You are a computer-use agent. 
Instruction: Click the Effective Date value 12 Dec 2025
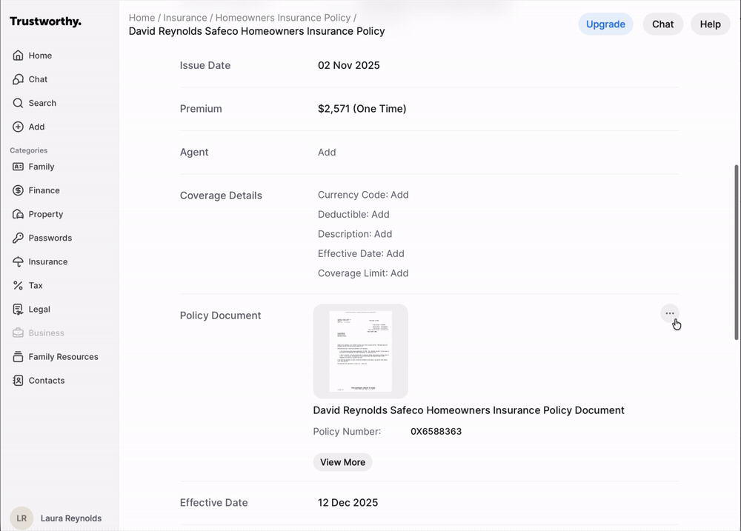point(348,503)
